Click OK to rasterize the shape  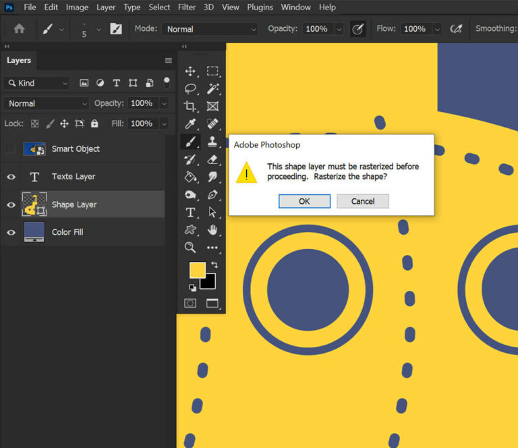304,201
